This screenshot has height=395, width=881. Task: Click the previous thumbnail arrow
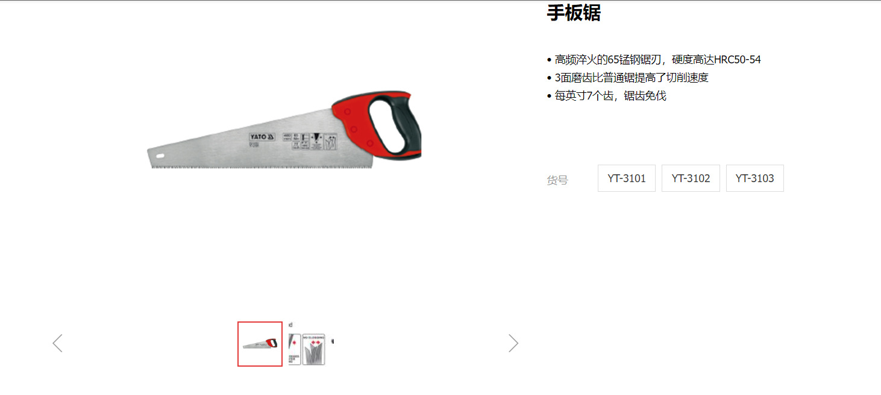pyautogui.click(x=57, y=343)
